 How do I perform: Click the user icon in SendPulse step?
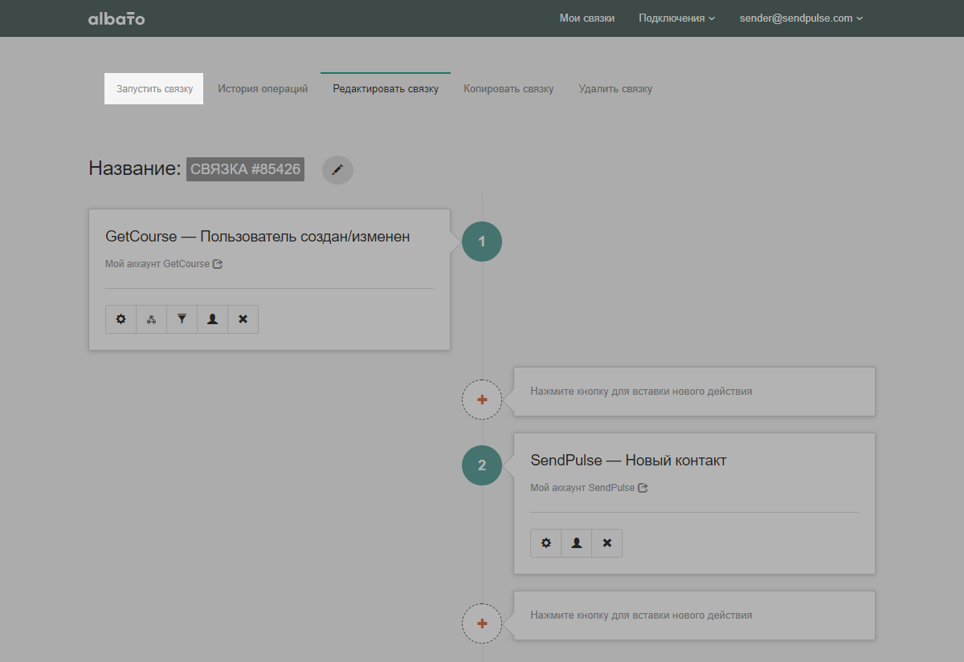(x=576, y=543)
